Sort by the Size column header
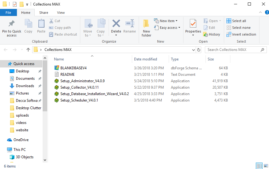269x169 pixels. [211, 59]
